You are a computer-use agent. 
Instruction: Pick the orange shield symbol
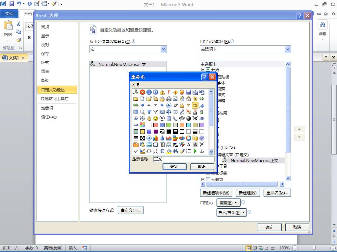[182, 92]
